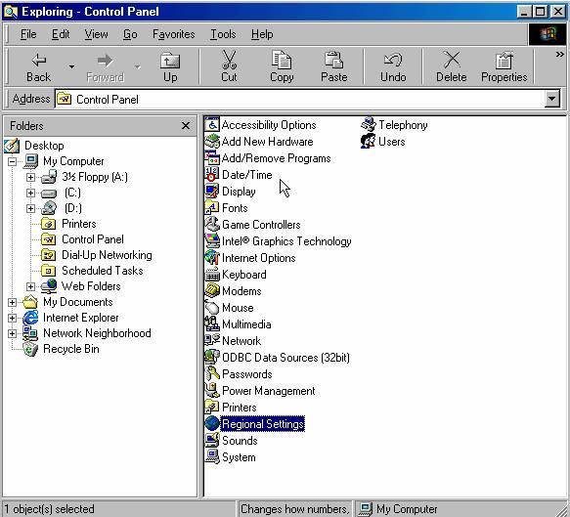The height and width of the screenshot is (517, 570).
Task: Open the Back button history dropdown
Action: pos(71,66)
